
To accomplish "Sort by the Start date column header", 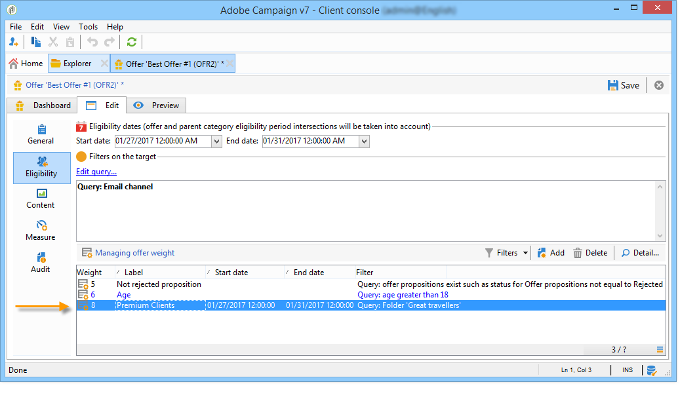I will pyautogui.click(x=245, y=273).
